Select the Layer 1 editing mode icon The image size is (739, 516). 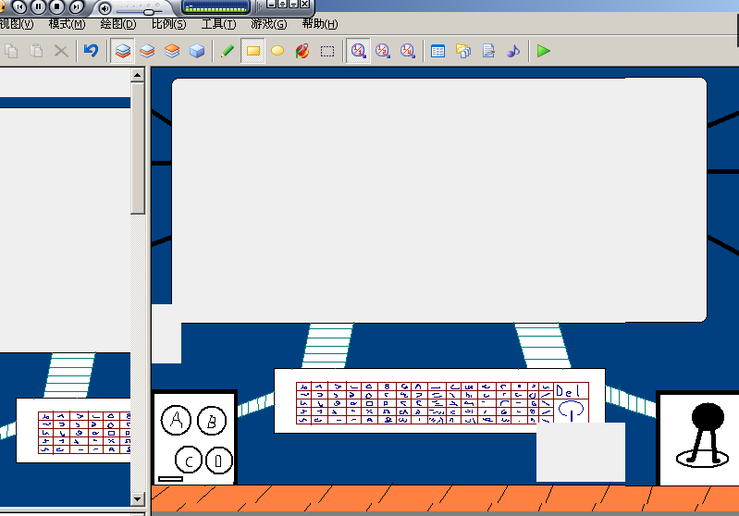click(x=122, y=51)
